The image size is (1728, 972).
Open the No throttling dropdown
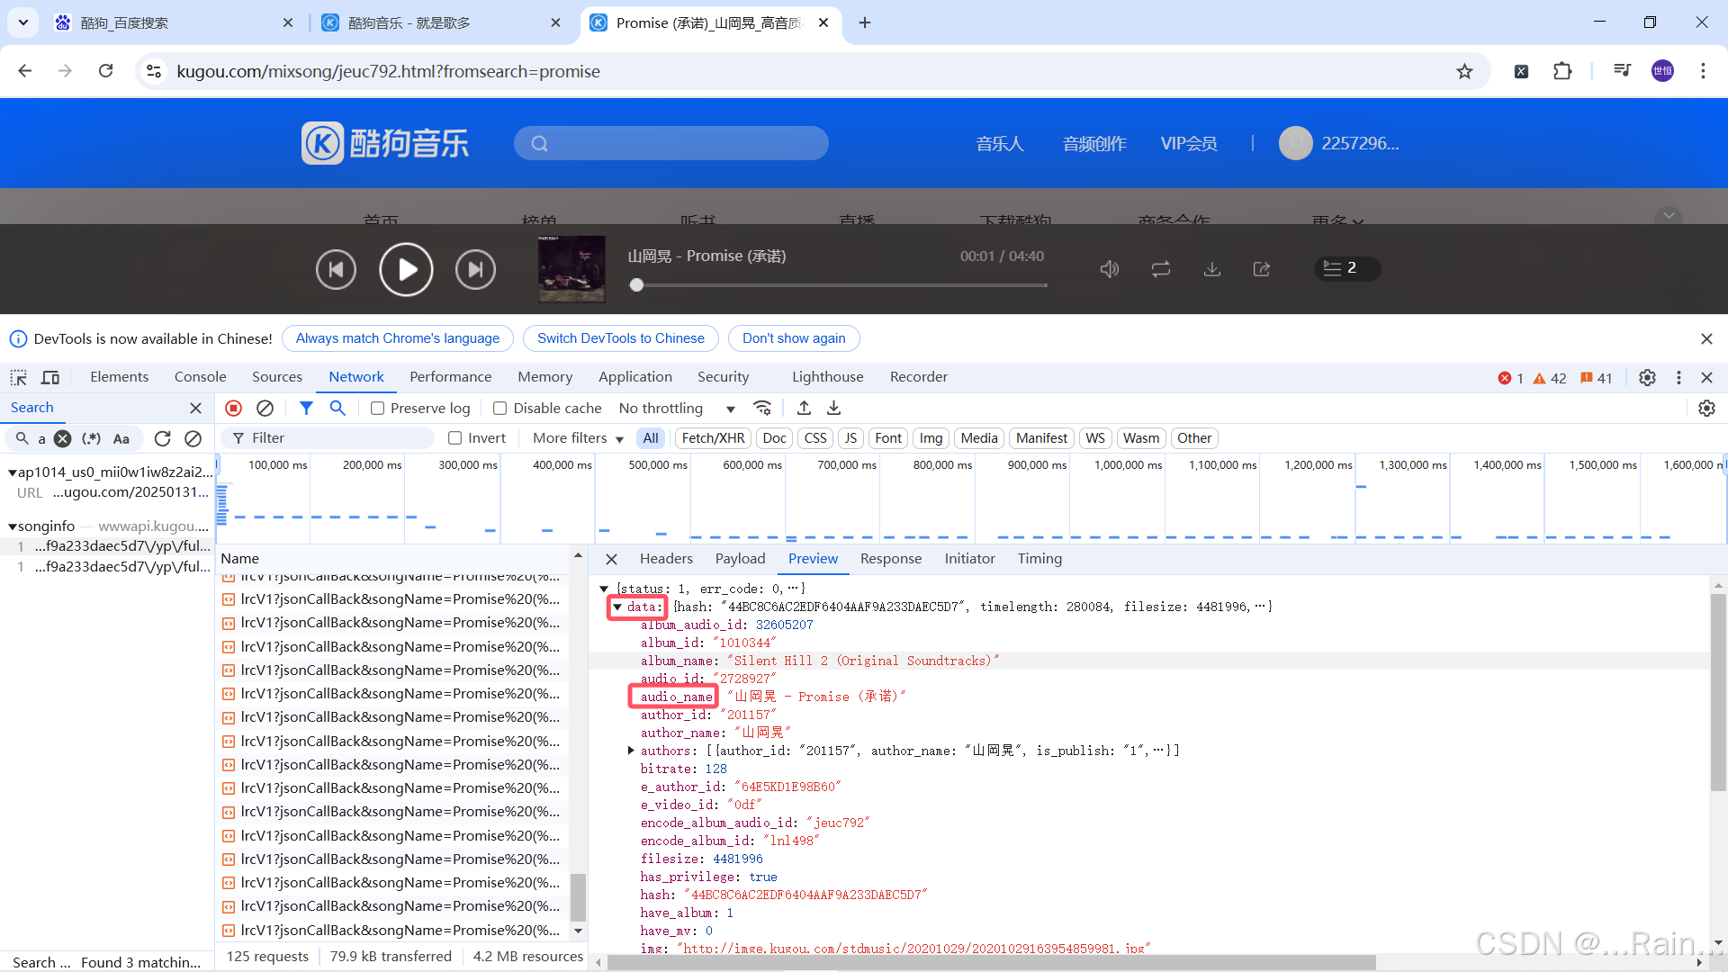pyautogui.click(x=677, y=408)
